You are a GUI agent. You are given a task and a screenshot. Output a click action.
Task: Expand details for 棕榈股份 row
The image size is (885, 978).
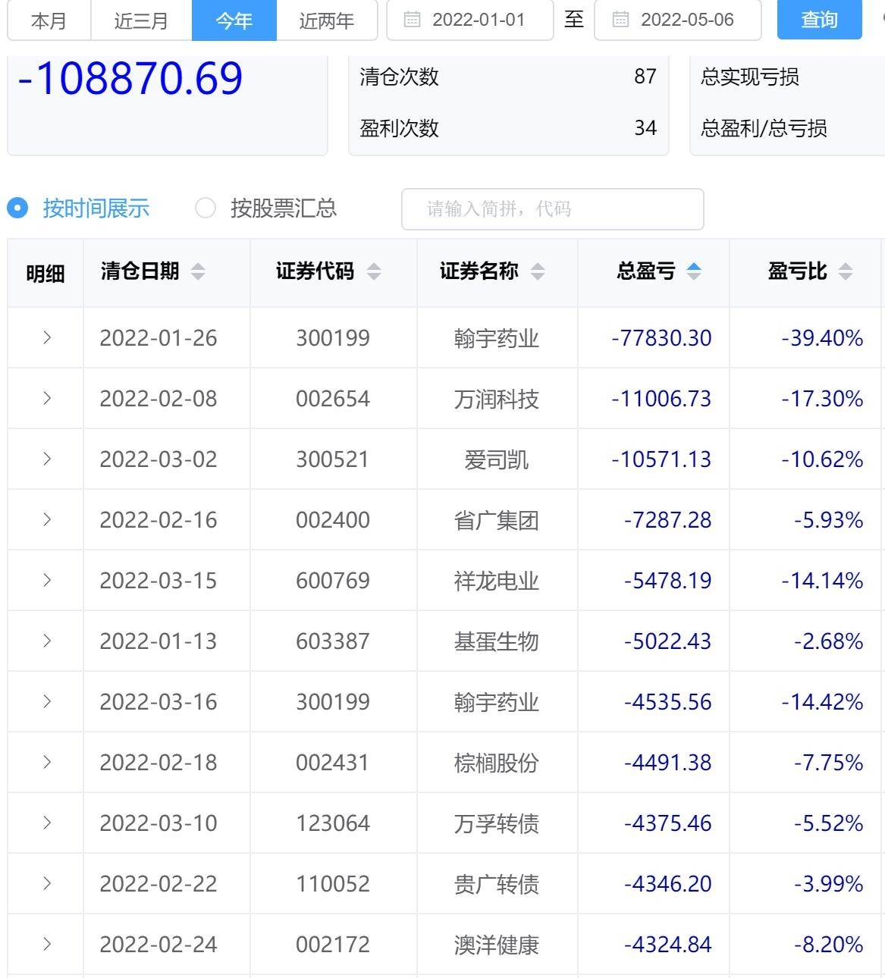tap(47, 762)
